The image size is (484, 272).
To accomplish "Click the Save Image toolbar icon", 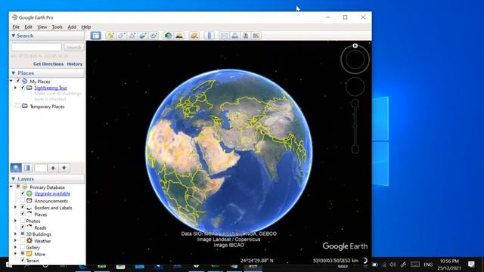I will [246, 36].
